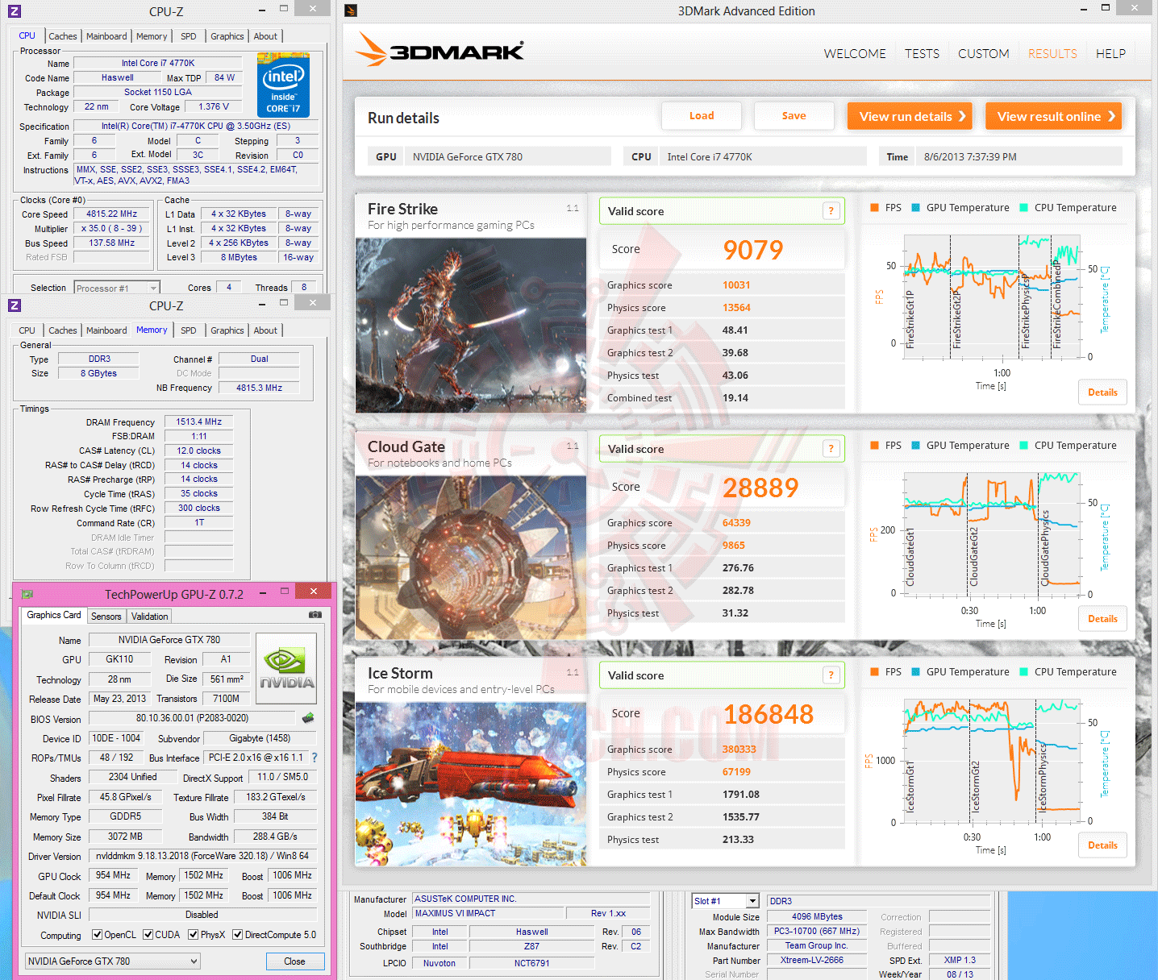Save the BIOS using the chip icon in GPU-Z
Viewport: 1158px width, 980px height.
point(308,717)
